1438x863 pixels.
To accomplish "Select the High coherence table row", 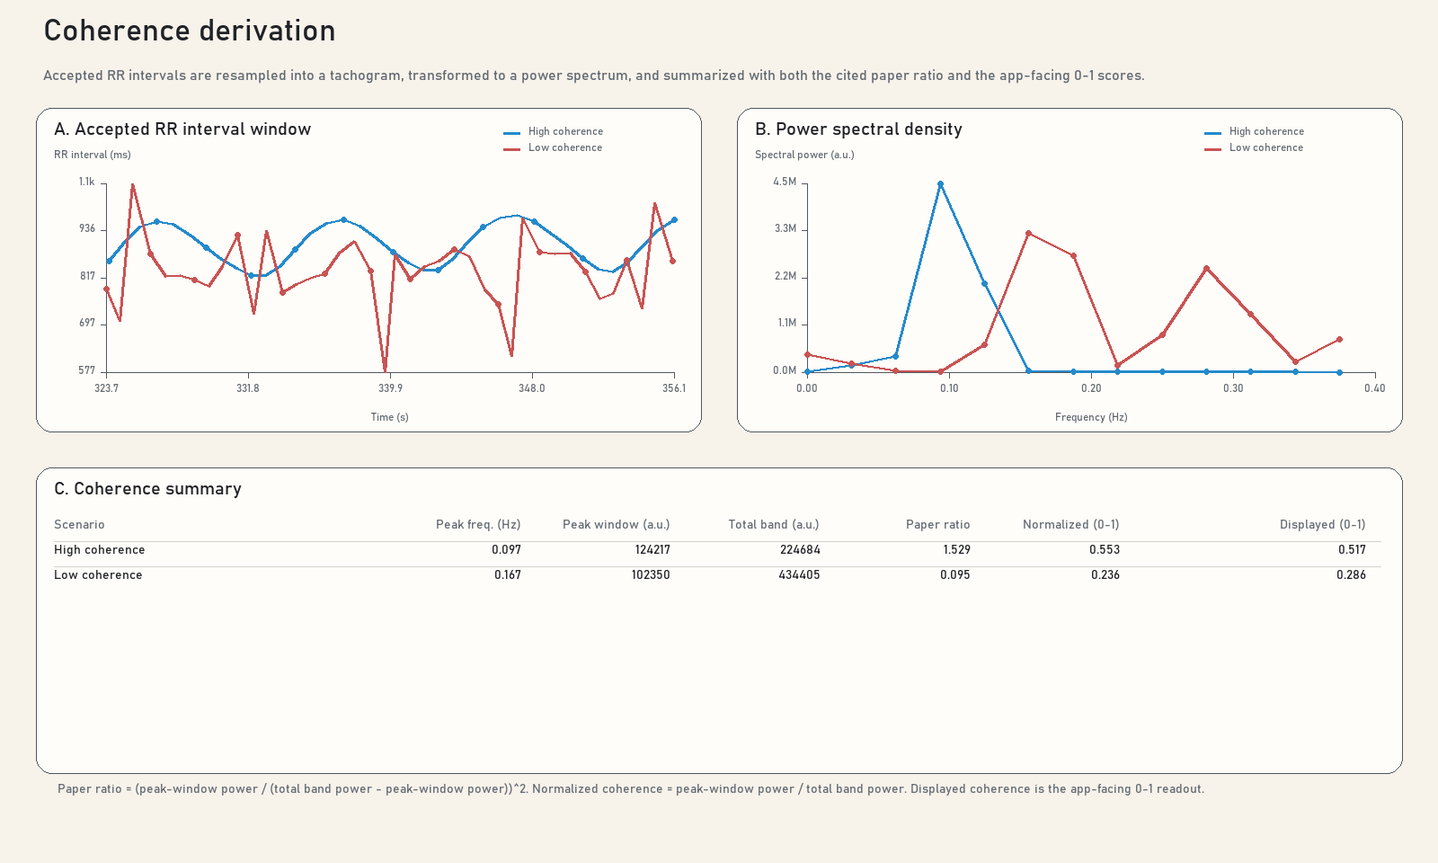I will point(717,549).
